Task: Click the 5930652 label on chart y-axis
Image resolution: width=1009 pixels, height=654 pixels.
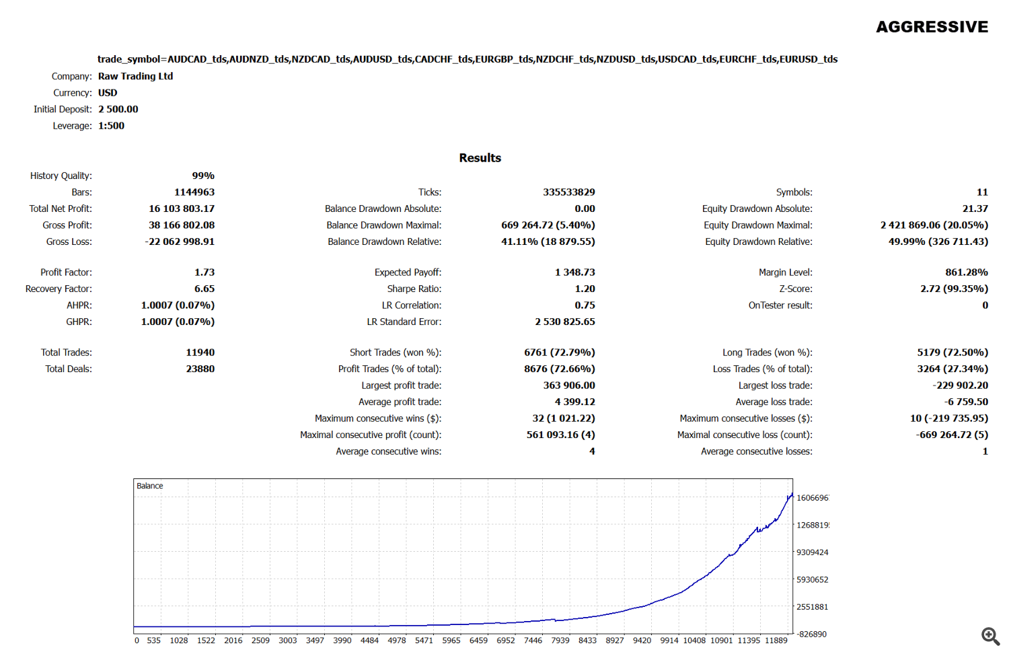Action: [x=812, y=579]
